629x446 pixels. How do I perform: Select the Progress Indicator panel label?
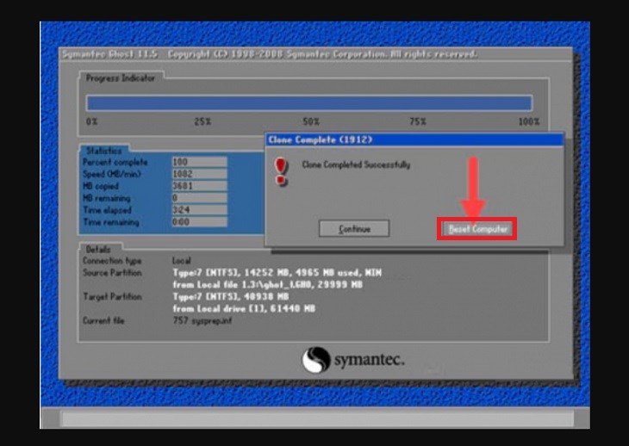pyautogui.click(x=121, y=78)
